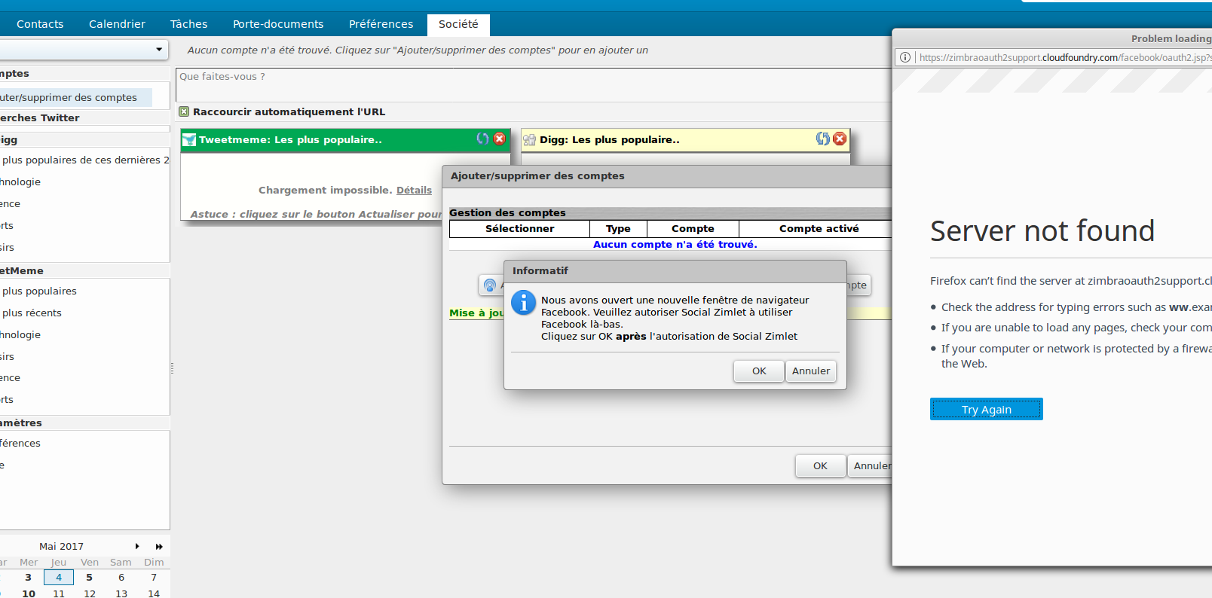Click the 'Server not found' heading
This screenshot has height=598, width=1212.
pos(1042,230)
